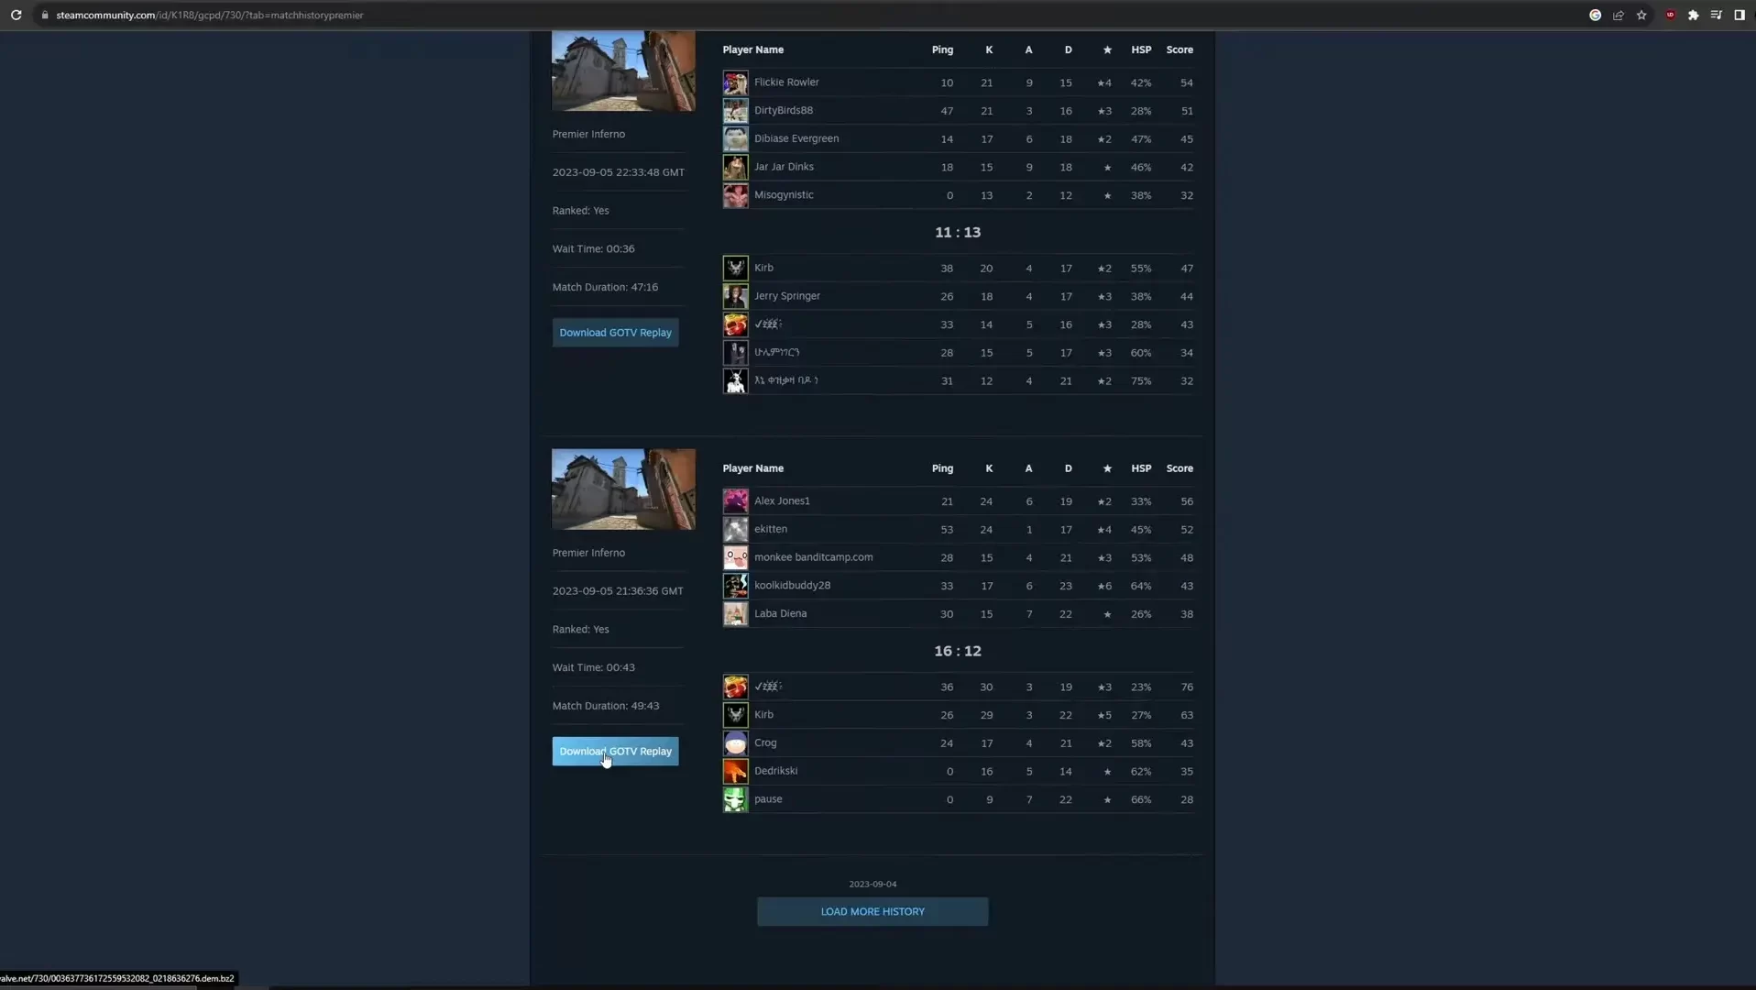Open DirtyBirds88's avatar
The width and height of the screenshot is (1756, 990).
point(735,111)
